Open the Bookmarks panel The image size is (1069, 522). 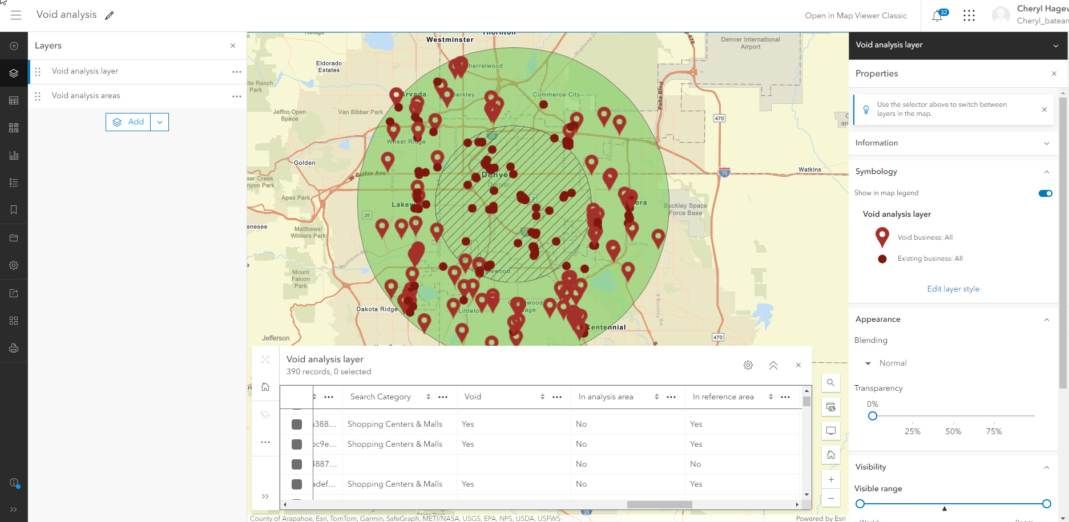[14, 209]
